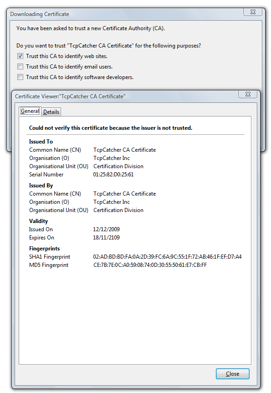
Task: Dismiss the Downloading Certificate dialog via X
Action: (253, 12)
